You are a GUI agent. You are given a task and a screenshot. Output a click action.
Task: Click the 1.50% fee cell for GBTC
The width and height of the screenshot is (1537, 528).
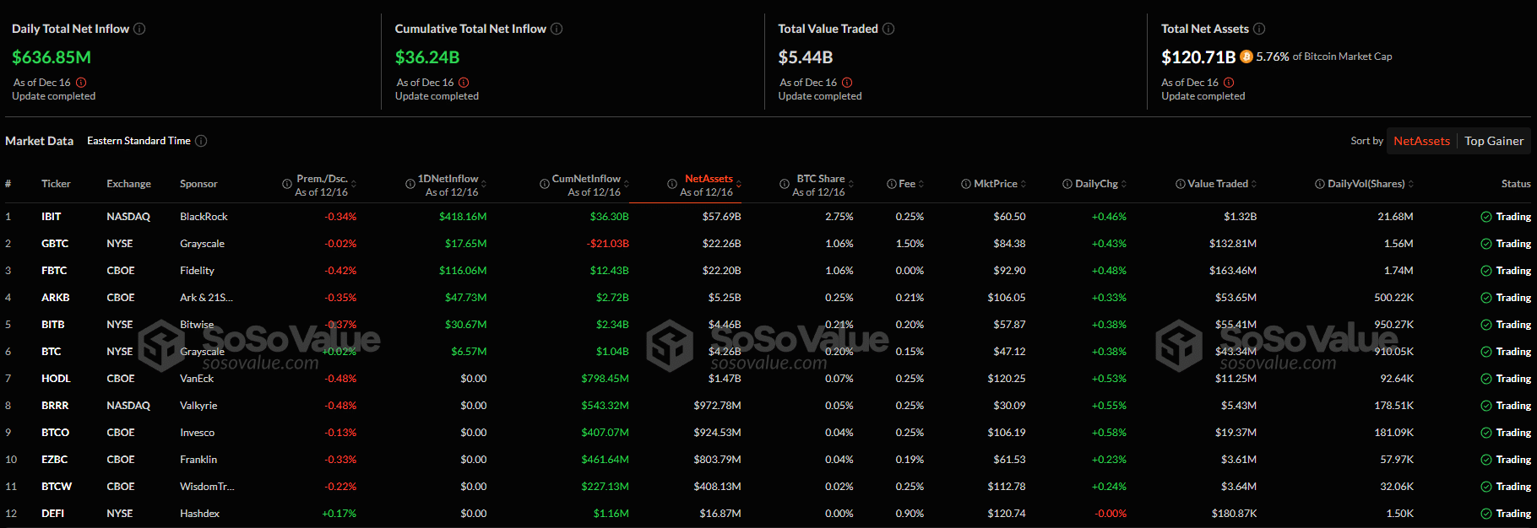click(x=910, y=244)
